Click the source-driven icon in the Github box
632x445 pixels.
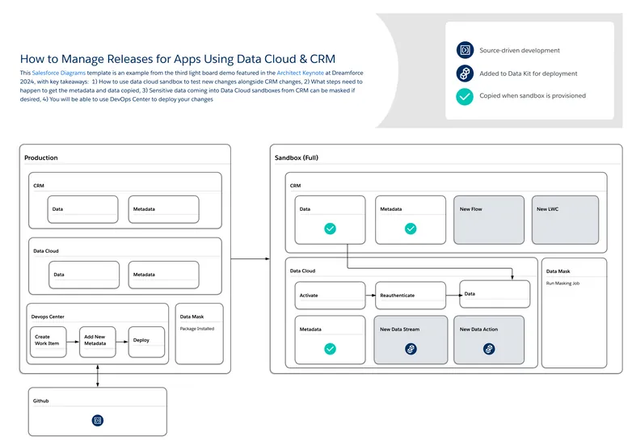click(97, 421)
